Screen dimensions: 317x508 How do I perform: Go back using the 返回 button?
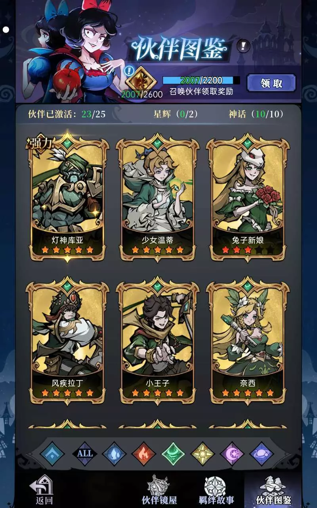click(x=43, y=489)
